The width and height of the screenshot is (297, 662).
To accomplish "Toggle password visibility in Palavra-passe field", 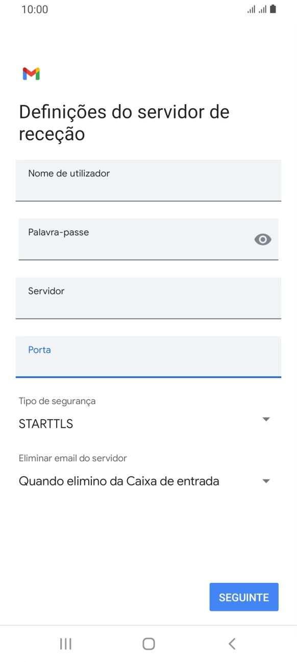I will coord(262,239).
